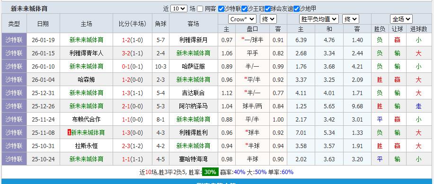The image size is (434, 184).
Task: Click away odds 9.68
Action: pyautogui.click(x=357, y=106)
